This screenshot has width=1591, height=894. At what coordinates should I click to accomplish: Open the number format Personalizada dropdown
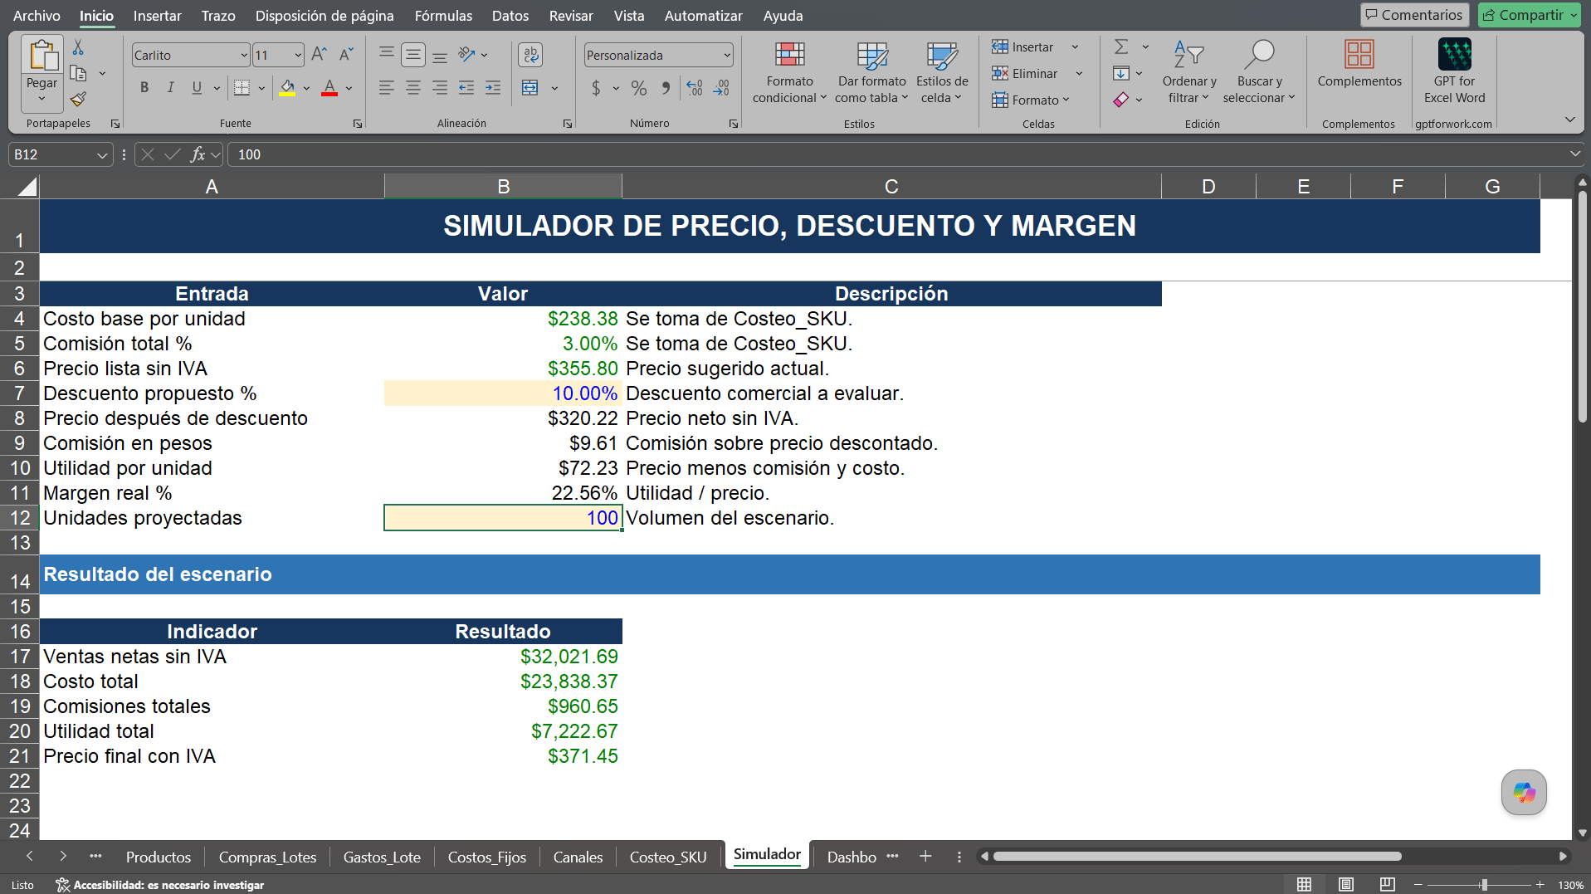[x=727, y=56]
